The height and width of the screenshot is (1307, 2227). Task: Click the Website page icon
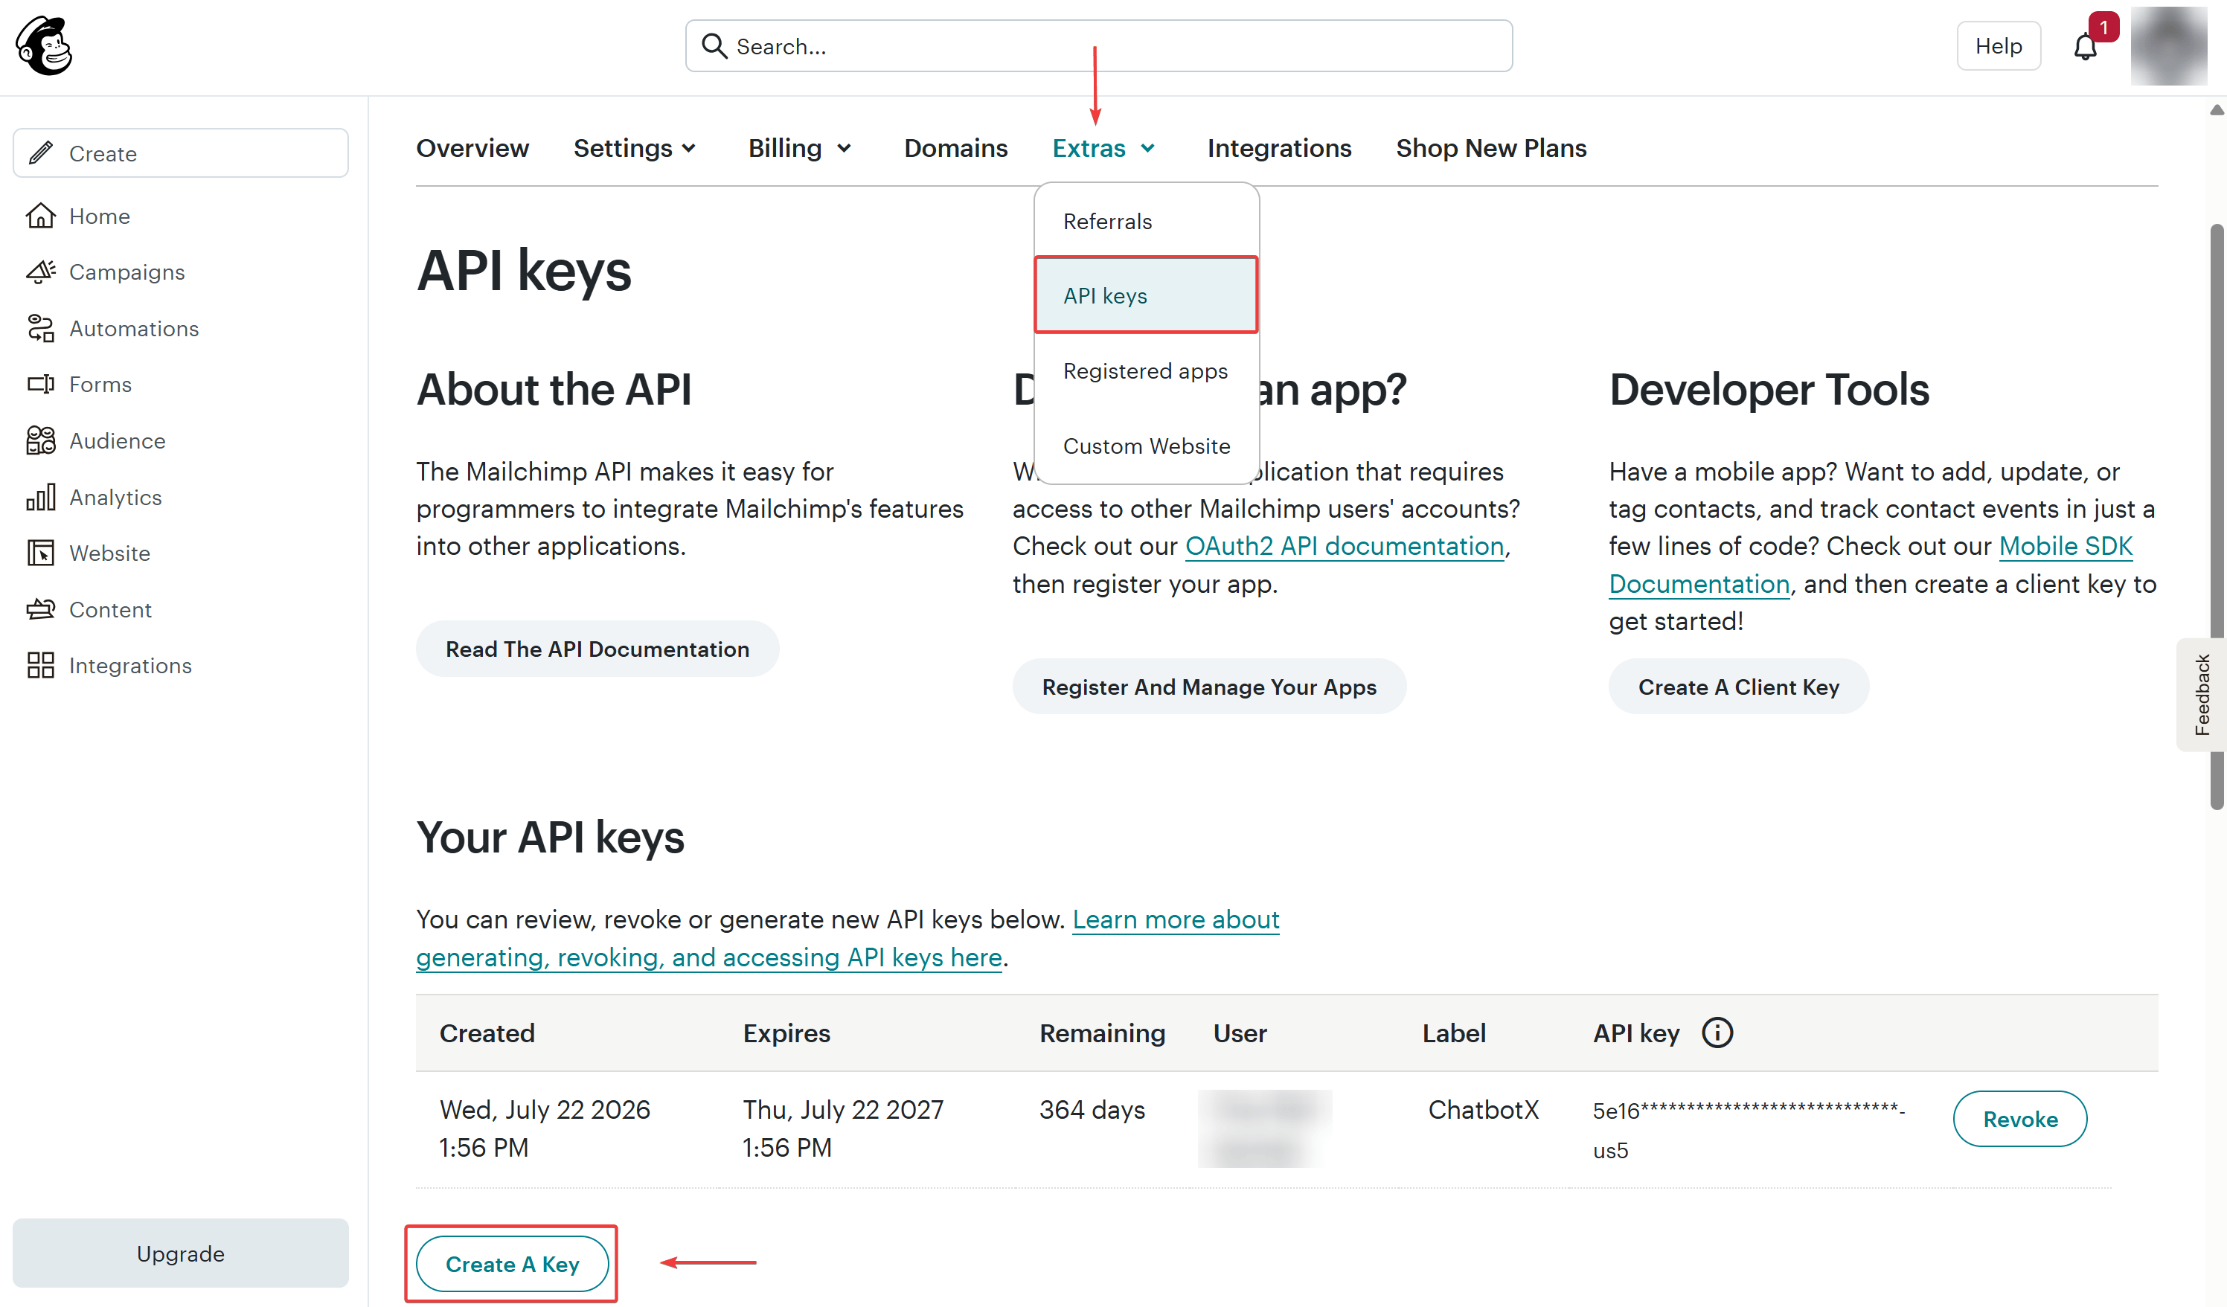click(x=41, y=553)
